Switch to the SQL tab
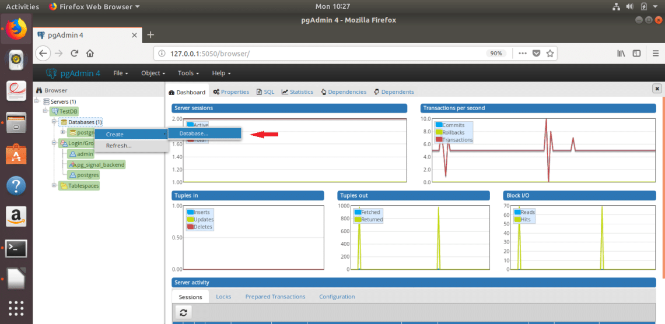 click(x=265, y=92)
